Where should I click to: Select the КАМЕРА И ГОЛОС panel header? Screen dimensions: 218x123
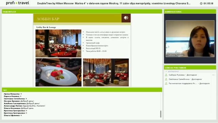pyautogui.click(x=190, y=12)
